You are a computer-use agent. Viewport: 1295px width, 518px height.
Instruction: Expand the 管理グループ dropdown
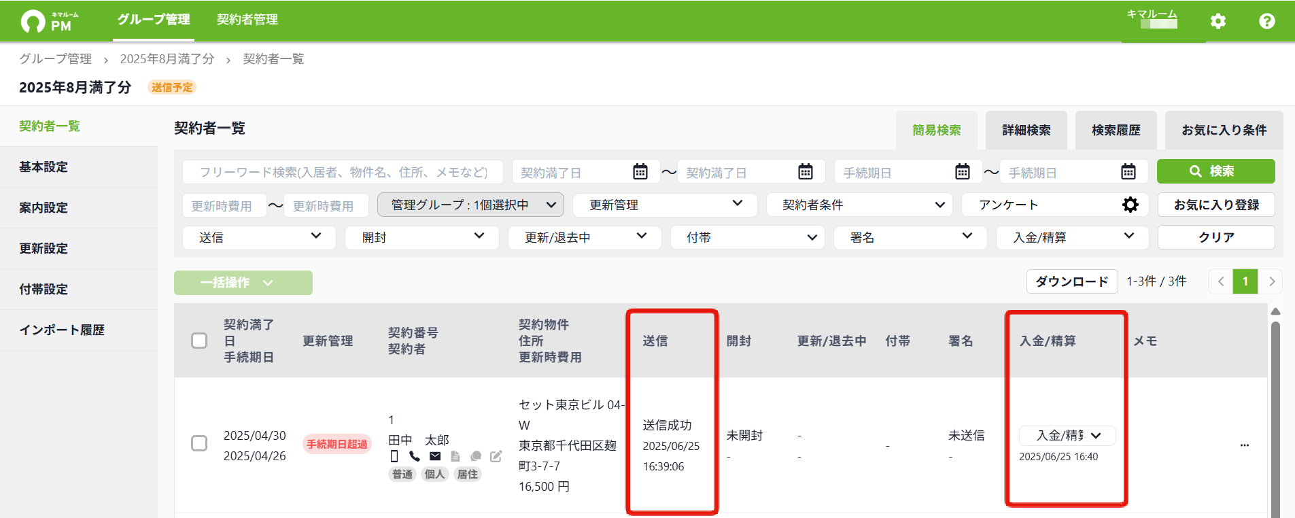click(x=470, y=205)
